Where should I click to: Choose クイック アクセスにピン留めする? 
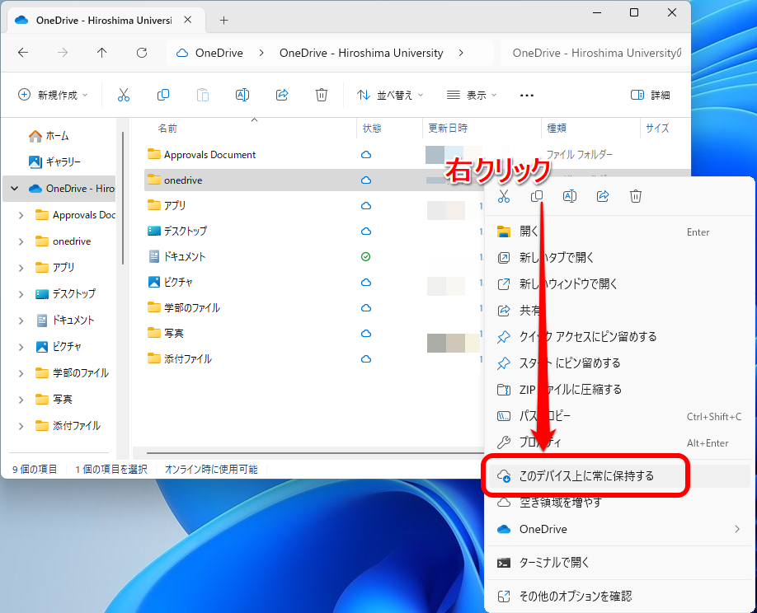point(619,337)
